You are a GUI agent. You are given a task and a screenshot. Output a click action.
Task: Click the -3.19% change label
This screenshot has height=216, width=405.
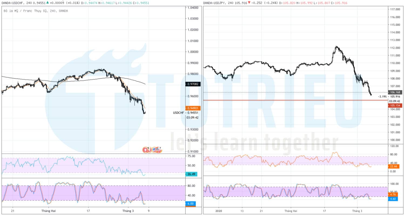pos(382,96)
